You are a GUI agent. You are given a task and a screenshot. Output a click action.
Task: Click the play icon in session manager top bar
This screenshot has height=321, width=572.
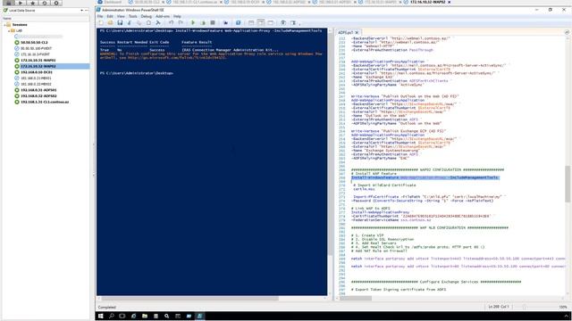[x=21, y=3]
